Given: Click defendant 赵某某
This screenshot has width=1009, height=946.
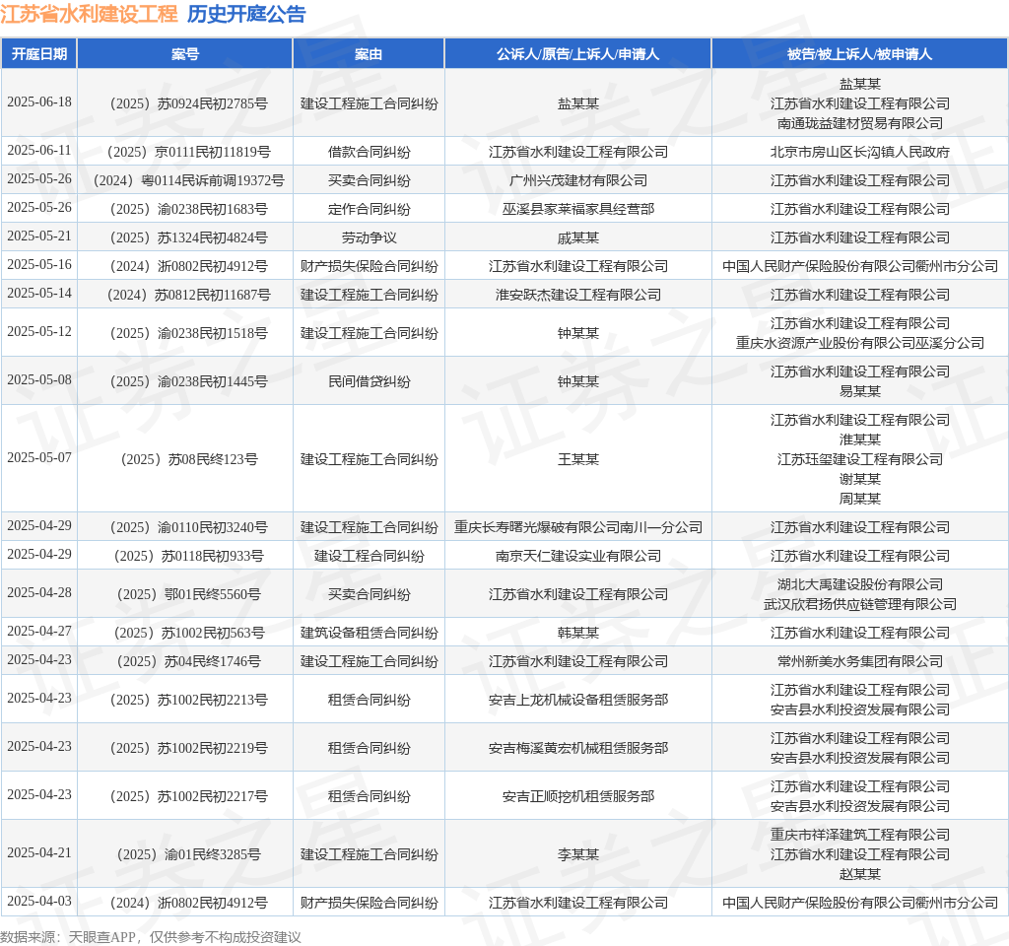Looking at the screenshot, I should pos(859,874).
